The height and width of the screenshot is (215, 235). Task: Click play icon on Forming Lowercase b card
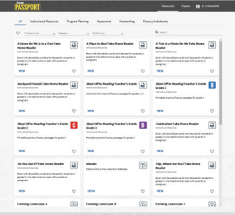click(143, 204)
